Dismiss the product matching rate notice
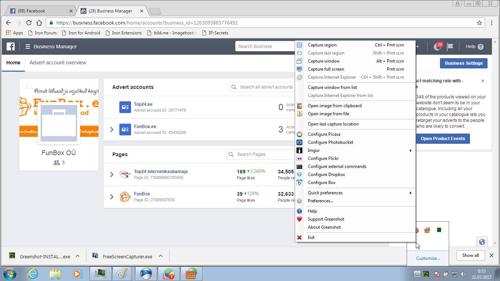The height and width of the screenshot is (281, 500). tap(483, 81)
